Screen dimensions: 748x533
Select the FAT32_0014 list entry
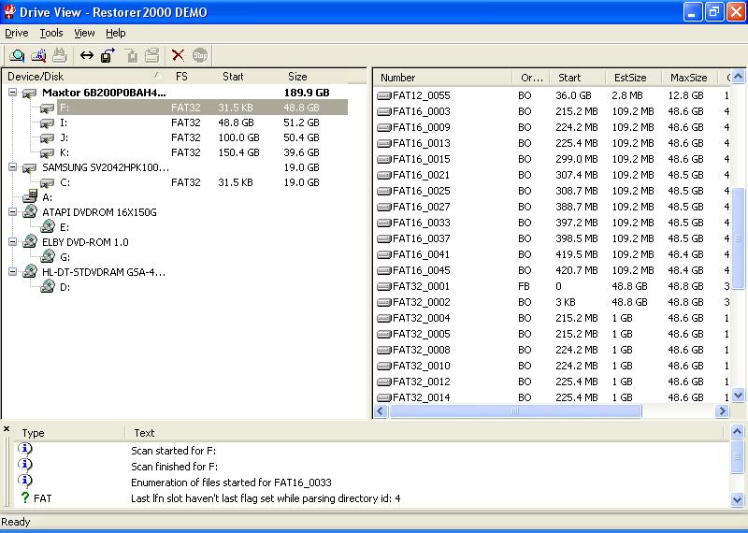click(553, 397)
